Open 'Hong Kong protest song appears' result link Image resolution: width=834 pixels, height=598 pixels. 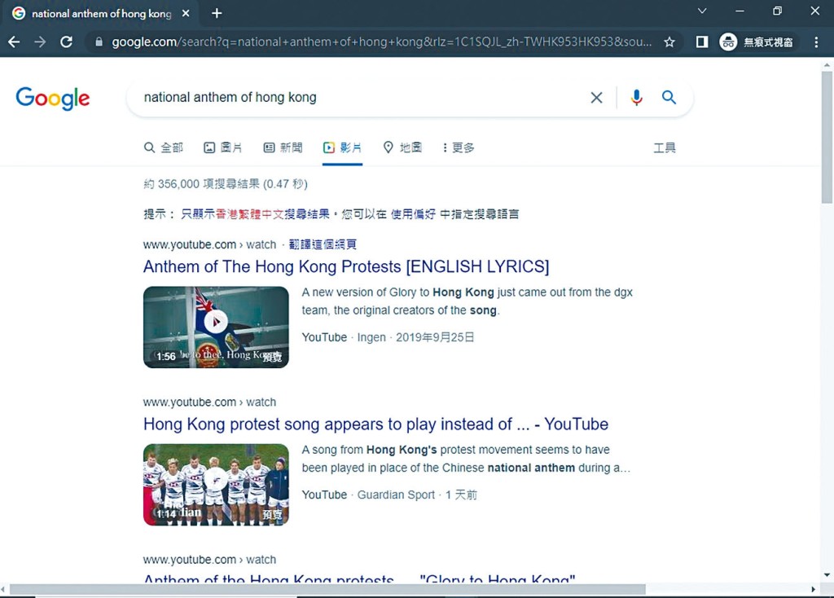375,424
